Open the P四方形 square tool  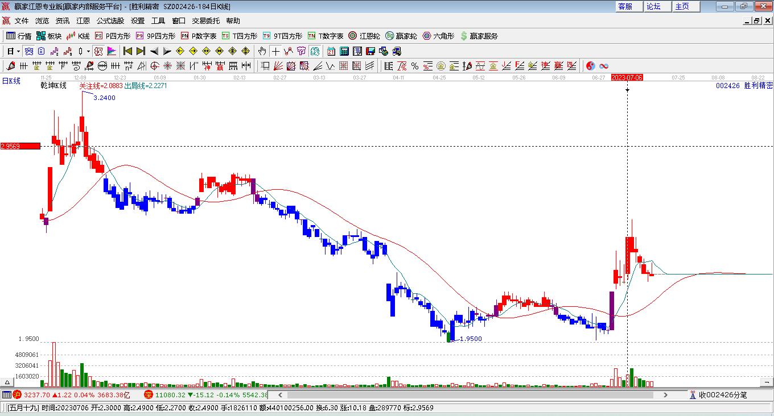[x=112, y=36]
